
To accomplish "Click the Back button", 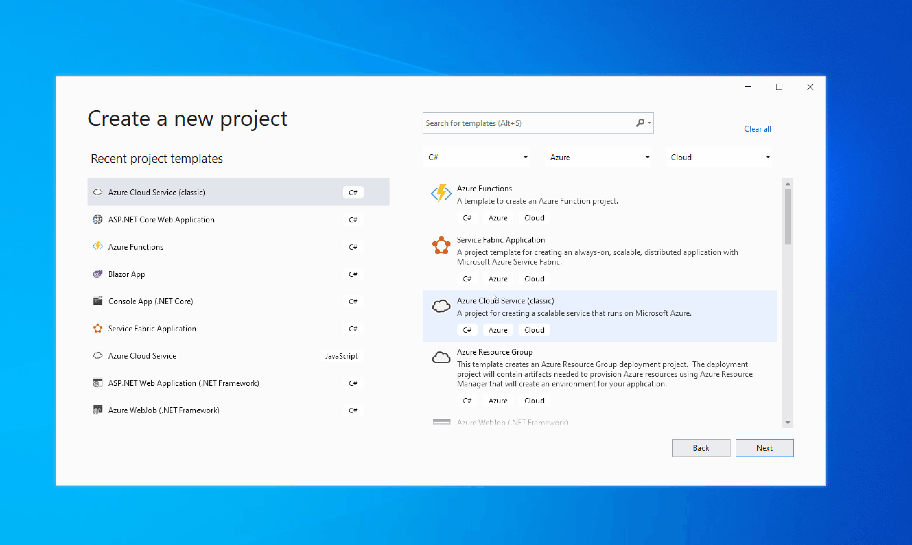I will tap(701, 448).
